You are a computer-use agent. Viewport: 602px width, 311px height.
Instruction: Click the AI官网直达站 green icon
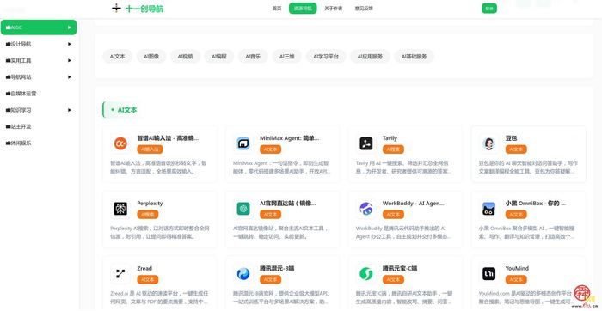point(243,209)
